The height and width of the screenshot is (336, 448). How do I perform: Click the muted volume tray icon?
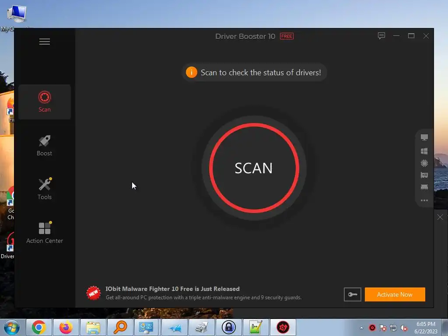[404, 328]
